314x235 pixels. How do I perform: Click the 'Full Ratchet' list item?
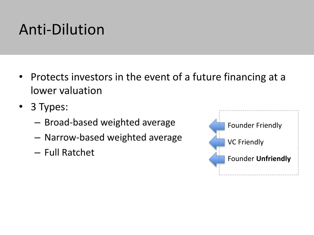pos(69,152)
